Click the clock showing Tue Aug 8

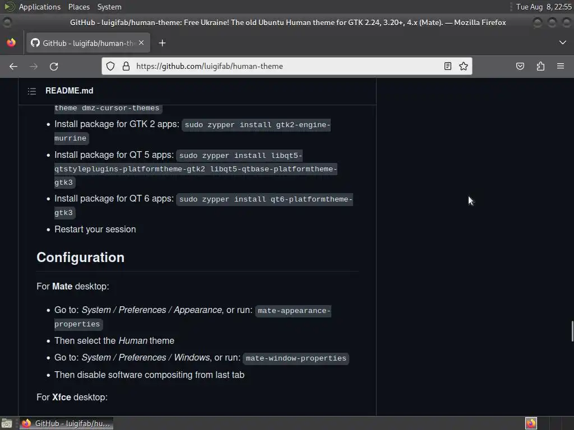(544, 7)
